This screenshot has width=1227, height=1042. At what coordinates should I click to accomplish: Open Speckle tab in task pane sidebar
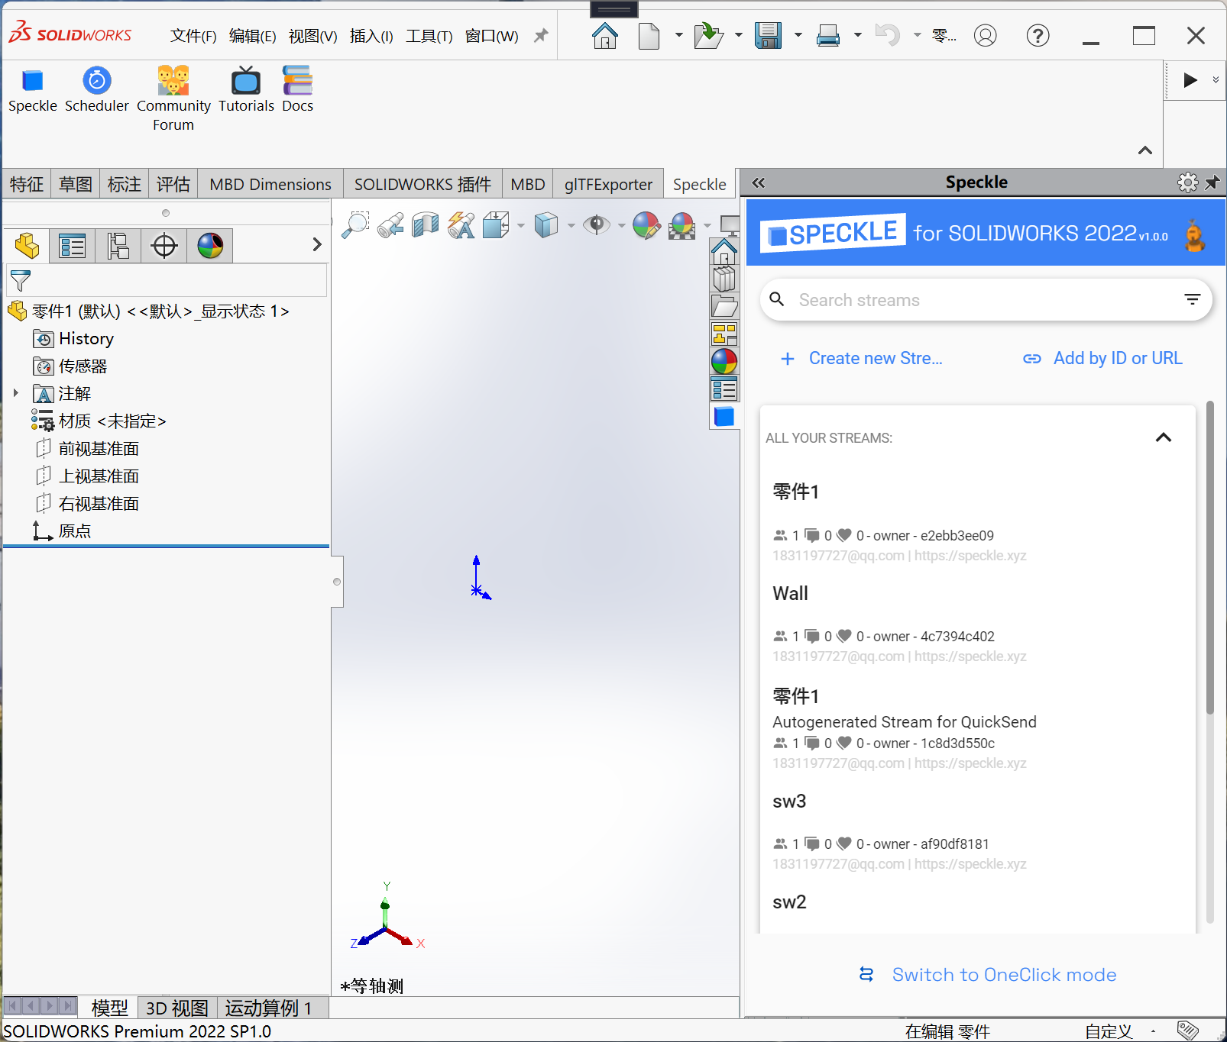[x=724, y=416]
